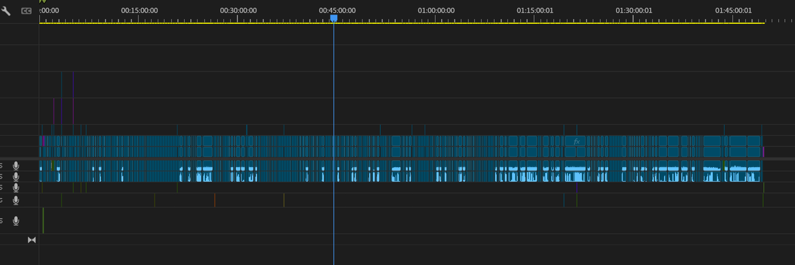Select the green clip at the start of the bottom audio track
The height and width of the screenshot is (265, 795).
coord(43,220)
